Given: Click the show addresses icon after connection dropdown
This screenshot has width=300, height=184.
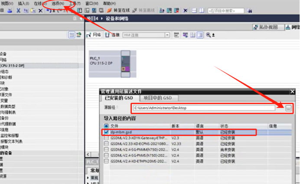Looking at the screenshot, I should [176, 35].
